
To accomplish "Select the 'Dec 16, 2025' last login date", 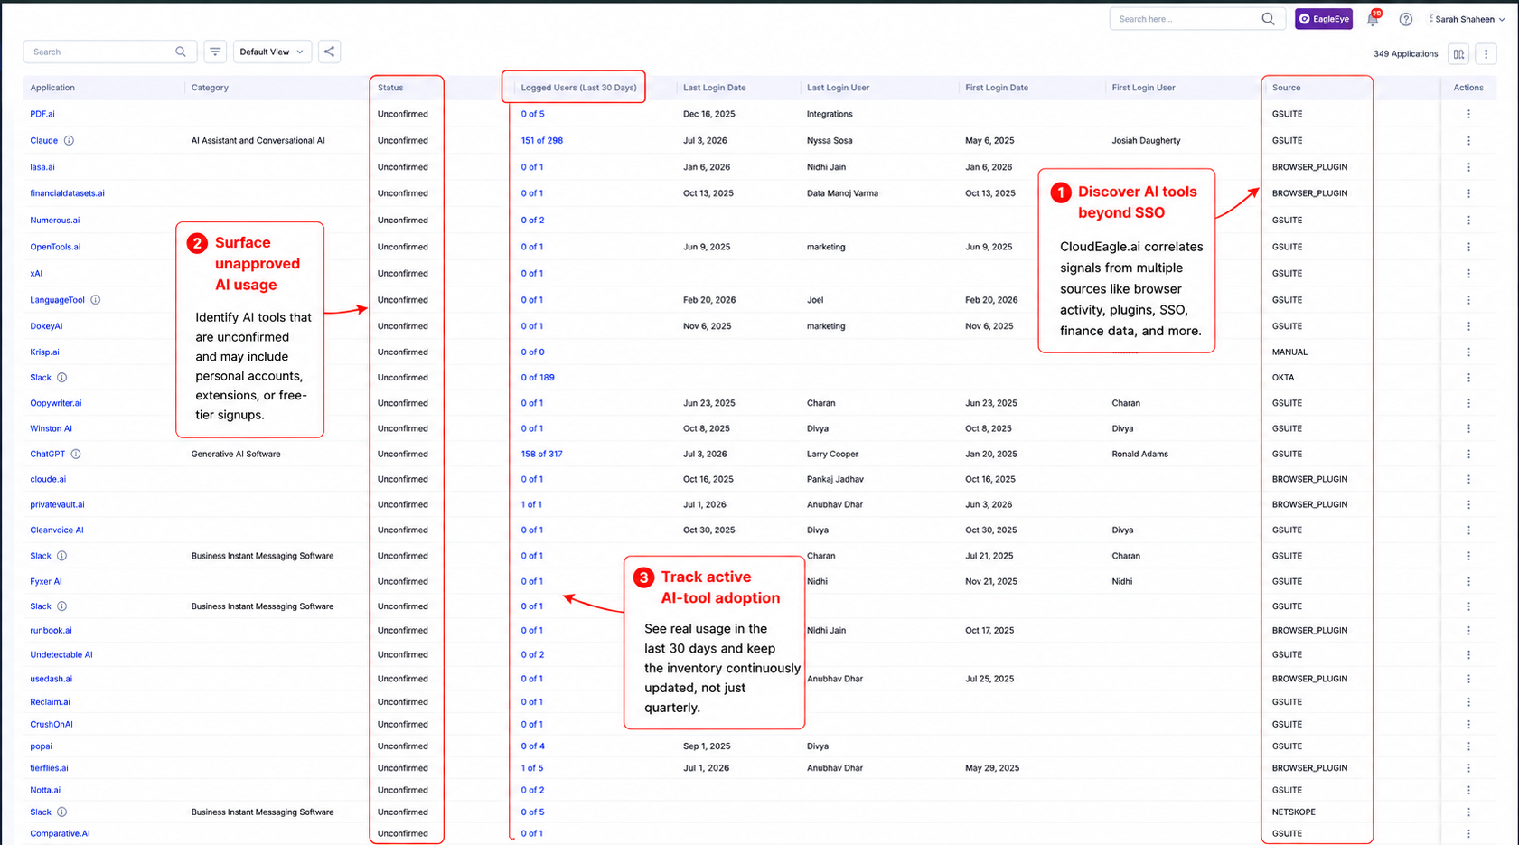I will 708,114.
